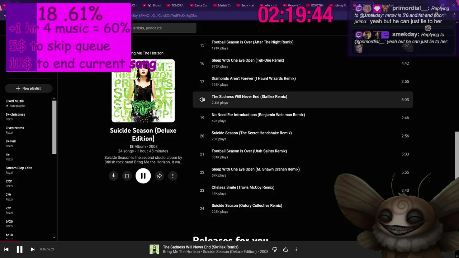
Task: Dislike the currently playing song
Action: [275, 249]
